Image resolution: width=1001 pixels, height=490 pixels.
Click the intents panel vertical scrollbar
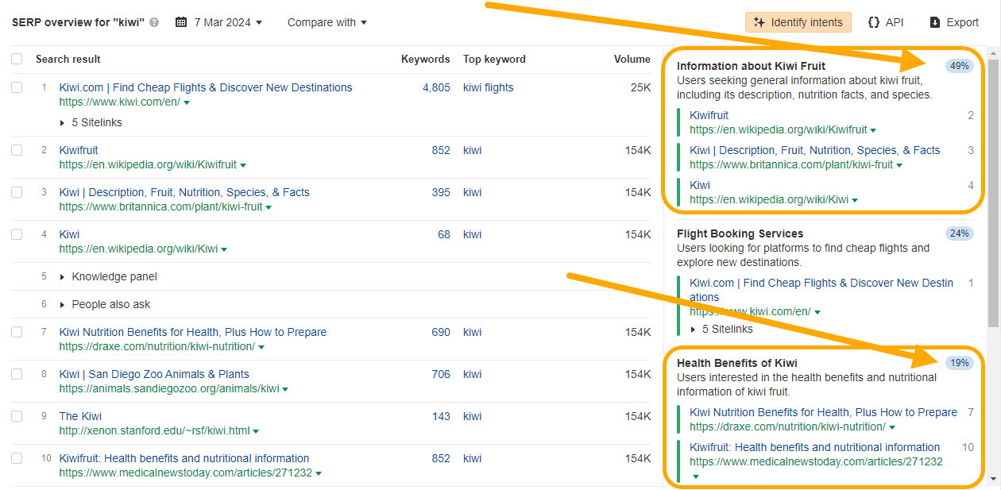993,191
